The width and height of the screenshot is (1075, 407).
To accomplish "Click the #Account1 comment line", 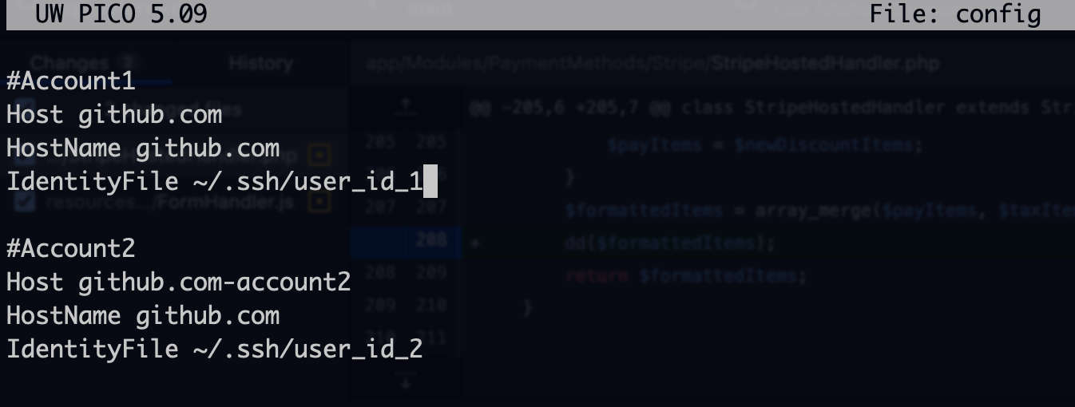I will pyautogui.click(x=71, y=81).
